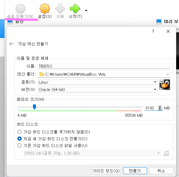Click the help question mark in dialog
179x177 pixels.
[x=153, y=31]
